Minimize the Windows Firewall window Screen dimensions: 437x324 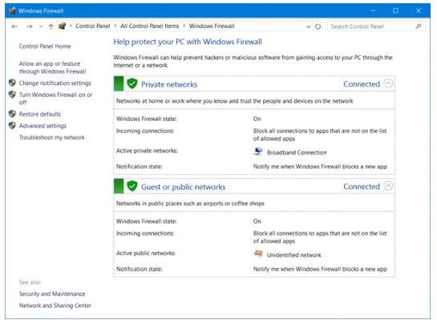point(373,10)
